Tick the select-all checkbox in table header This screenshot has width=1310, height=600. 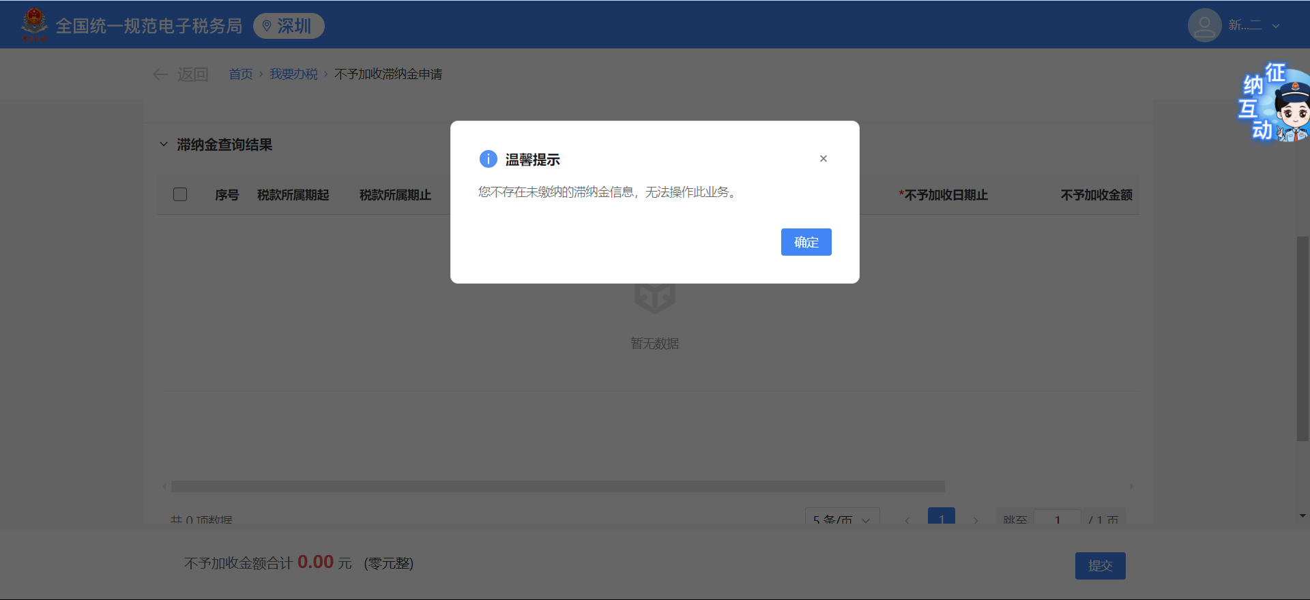180,194
